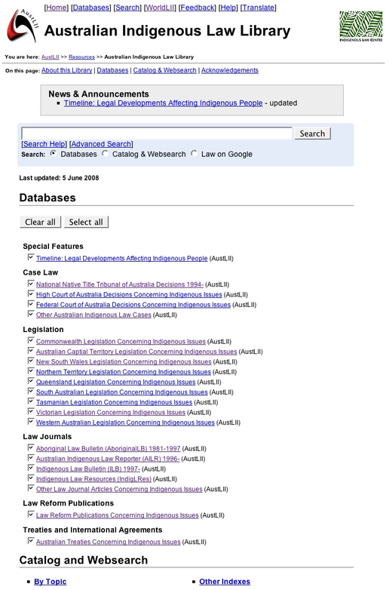The height and width of the screenshot is (590, 389).
Task: Toggle New South Wales Legislation checkbox
Action: tap(31, 361)
